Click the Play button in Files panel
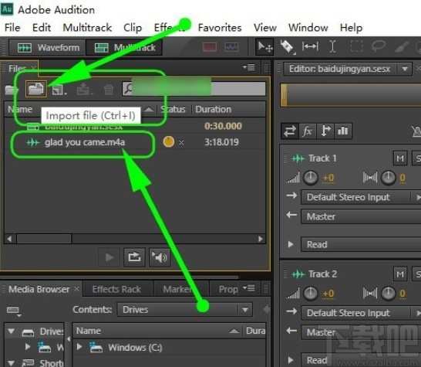The width and height of the screenshot is (421, 367). coord(109,257)
